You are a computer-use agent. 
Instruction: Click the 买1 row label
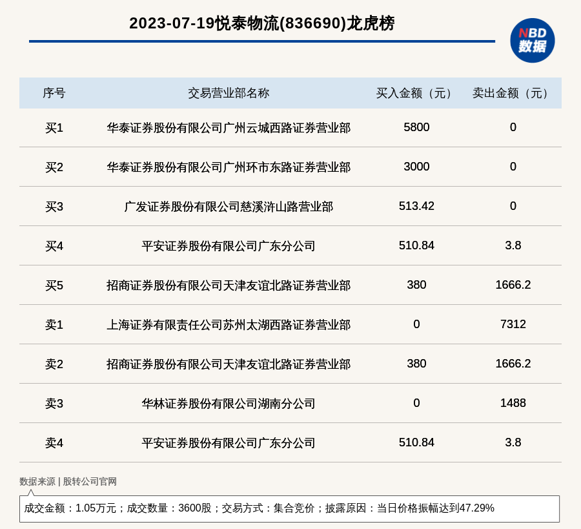[x=54, y=128]
